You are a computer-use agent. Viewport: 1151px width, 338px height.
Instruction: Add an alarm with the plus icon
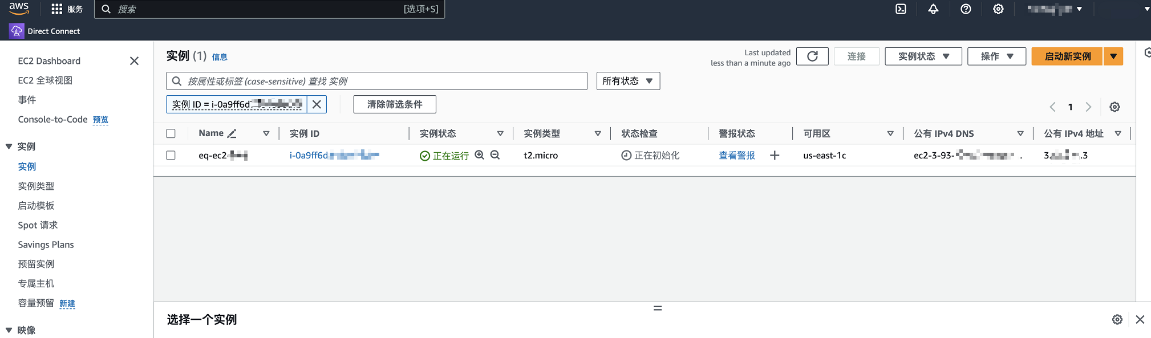[x=775, y=155]
